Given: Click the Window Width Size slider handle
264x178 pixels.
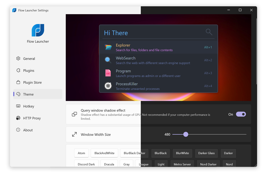Looking at the screenshot, I should 186,134.
